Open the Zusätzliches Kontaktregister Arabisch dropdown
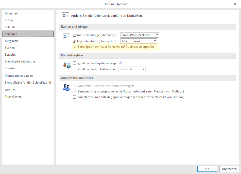 [x=132, y=69]
